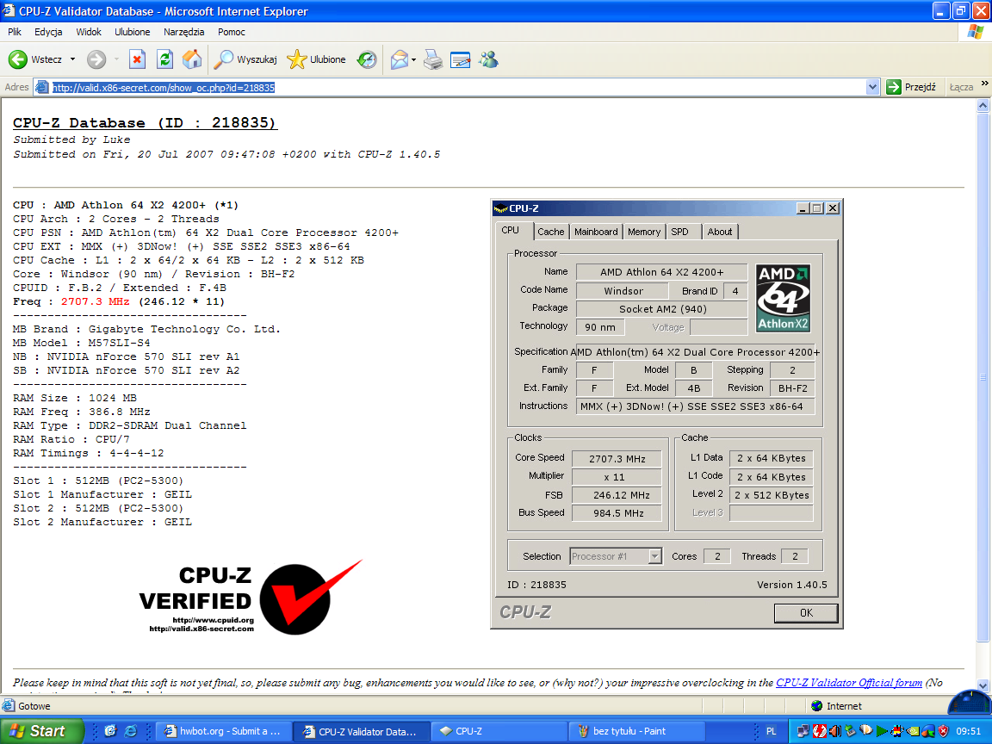Image resolution: width=992 pixels, height=744 pixels.
Task: Open the Plik menu
Action: pos(15,32)
